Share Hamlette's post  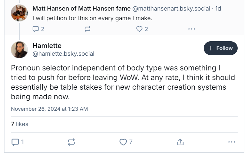click(x=180, y=142)
